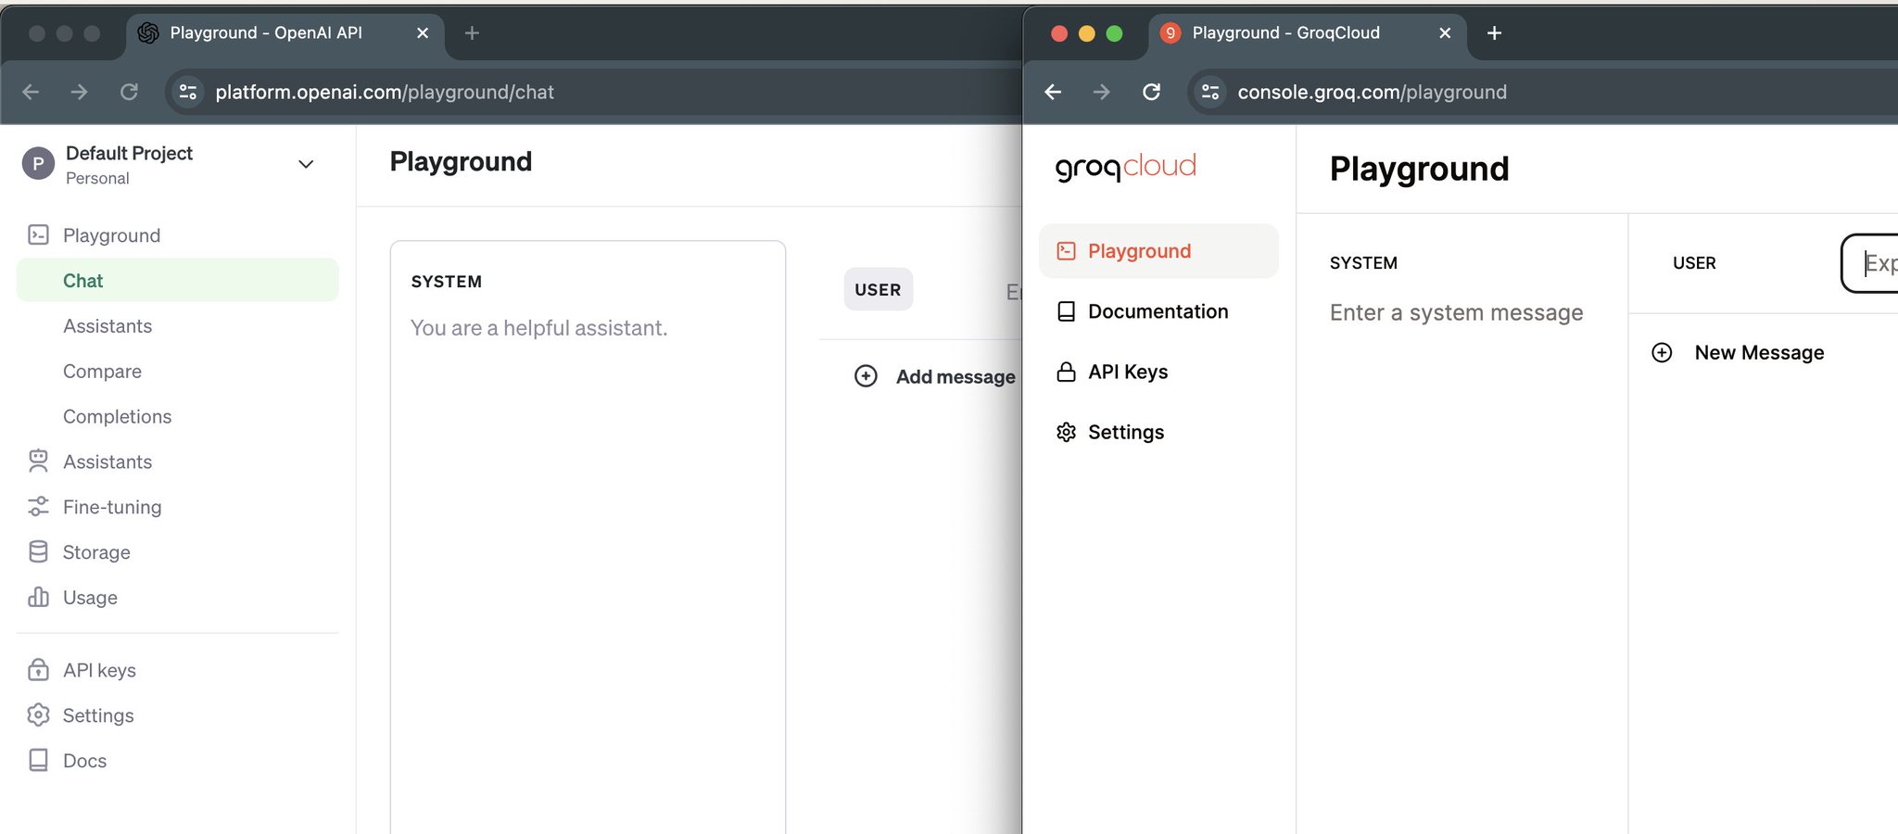Click the groqcloud logo
This screenshot has width=1898, height=834.
(x=1125, y=167)
